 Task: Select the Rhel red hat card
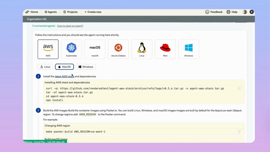coord(165,49)
